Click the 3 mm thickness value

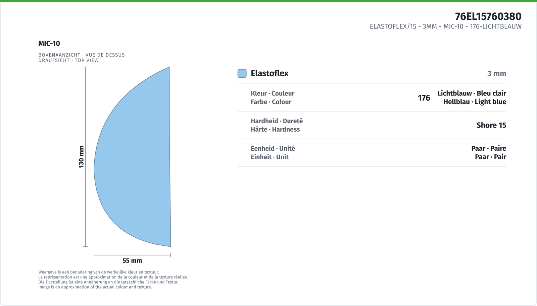point(496,74)
